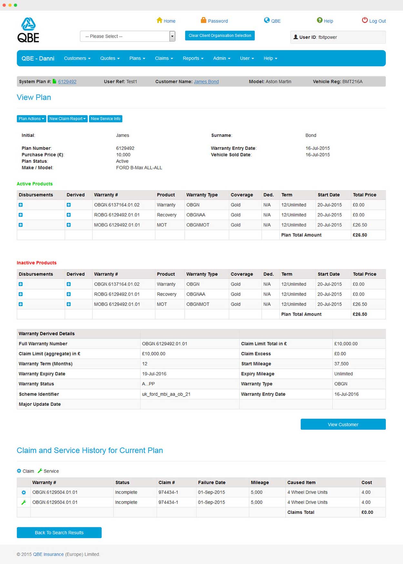Click Clear Client Organisation Selection button
The height and width of the screenshot is (564, 403).
(220, 35)
